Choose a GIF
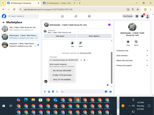The width and height of the screenshot is (154, 115). 57,92
